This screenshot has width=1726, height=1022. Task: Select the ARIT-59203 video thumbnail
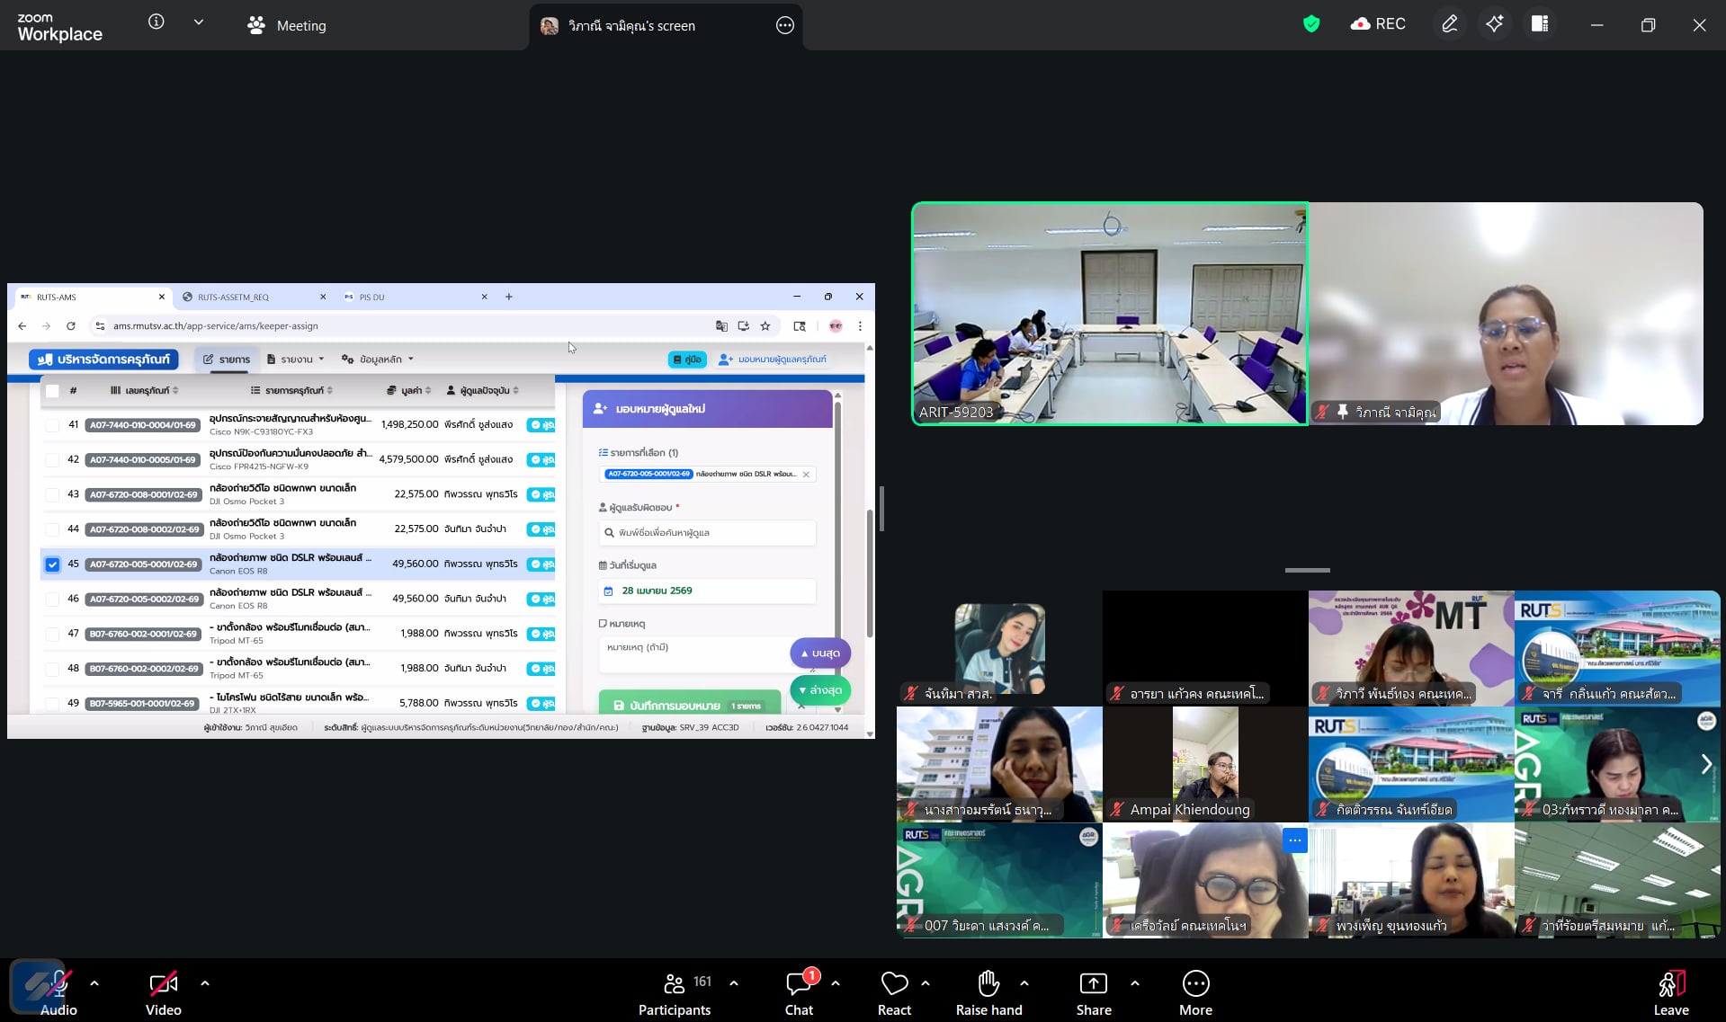click(1110, 313)
